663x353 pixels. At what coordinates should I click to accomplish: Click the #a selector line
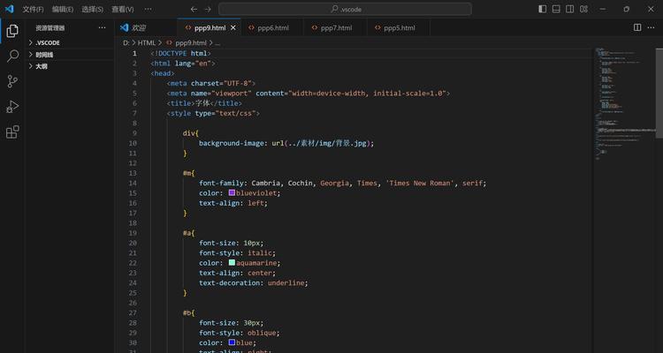coord(188,233)
